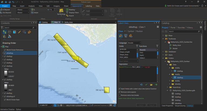Screen dimensions: 207x111
Task: Open the map scale 1:1,889,797 dropdown
Action: (x=46, y=105)
